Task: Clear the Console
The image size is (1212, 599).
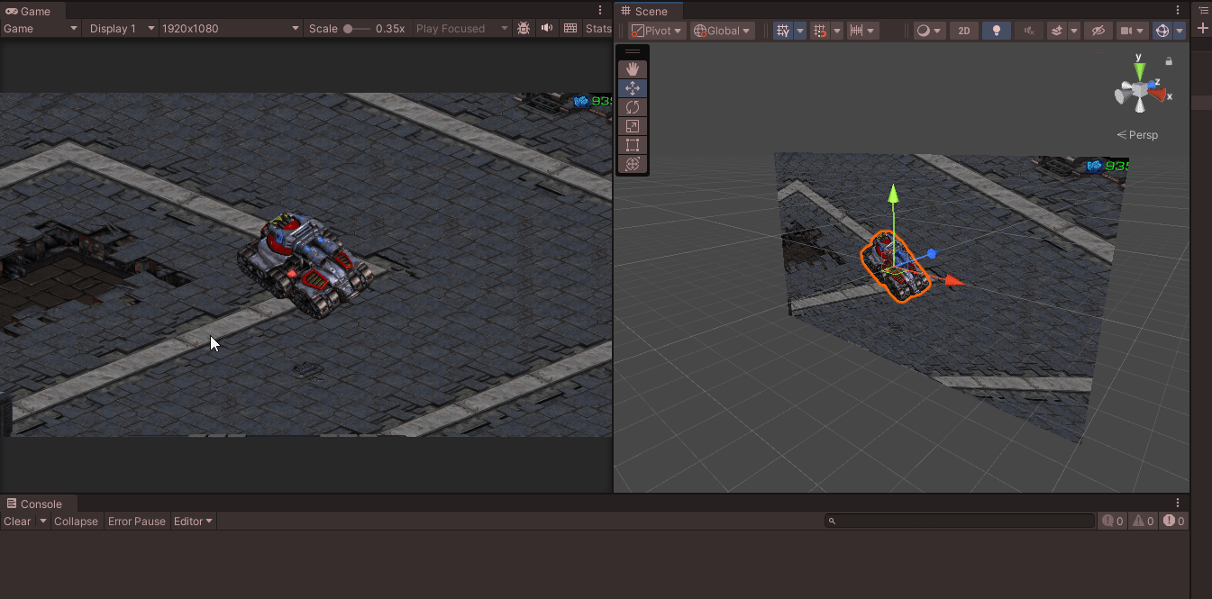Action: pos(17,522)
